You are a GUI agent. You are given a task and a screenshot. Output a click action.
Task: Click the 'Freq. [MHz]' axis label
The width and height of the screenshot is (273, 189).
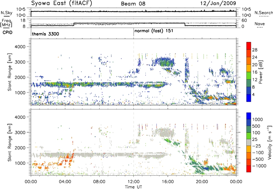point(6,23)
